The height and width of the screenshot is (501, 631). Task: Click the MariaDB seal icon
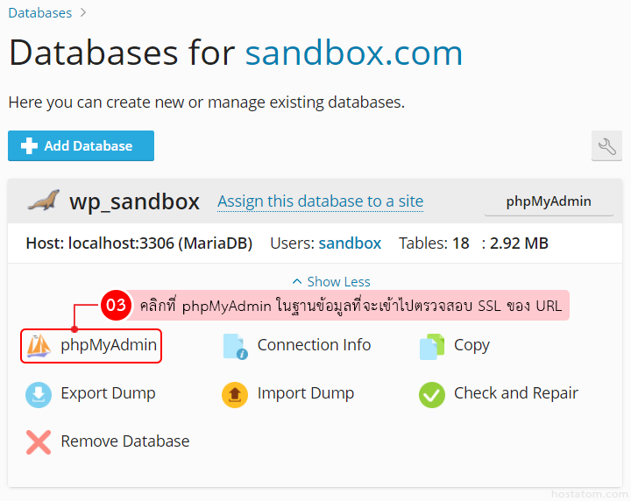[42, 201]
